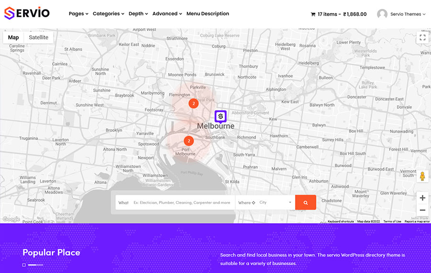Expand the Pages menu
431x273 pixels.
[78, 14]
